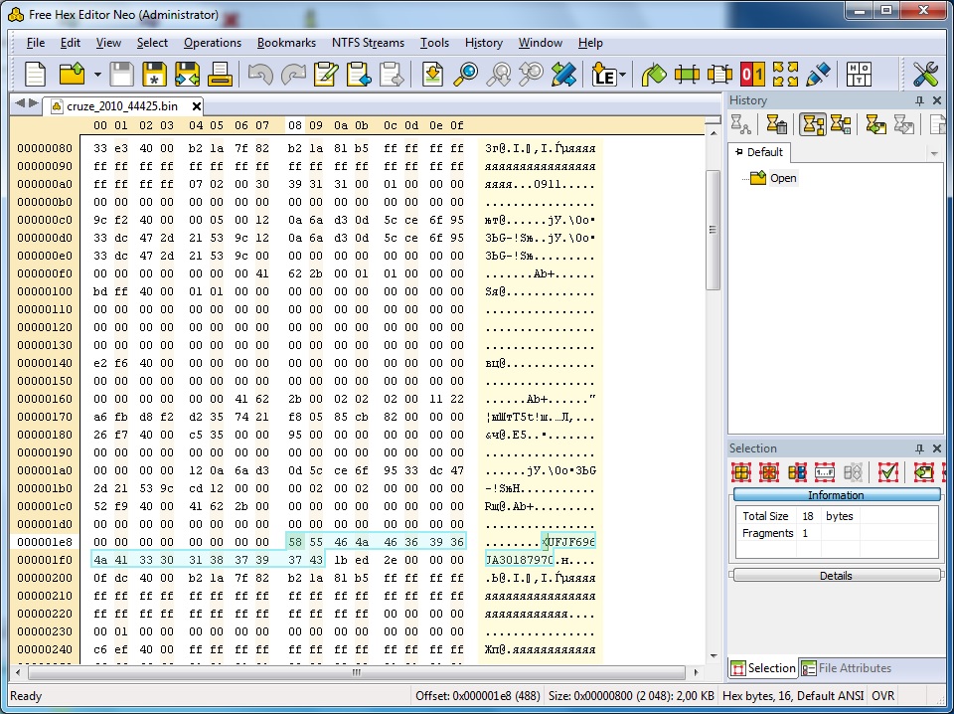The height and width of the screenshot is (714, 954).
Task: Open the Operations menu
Action: tap(213, 43)
